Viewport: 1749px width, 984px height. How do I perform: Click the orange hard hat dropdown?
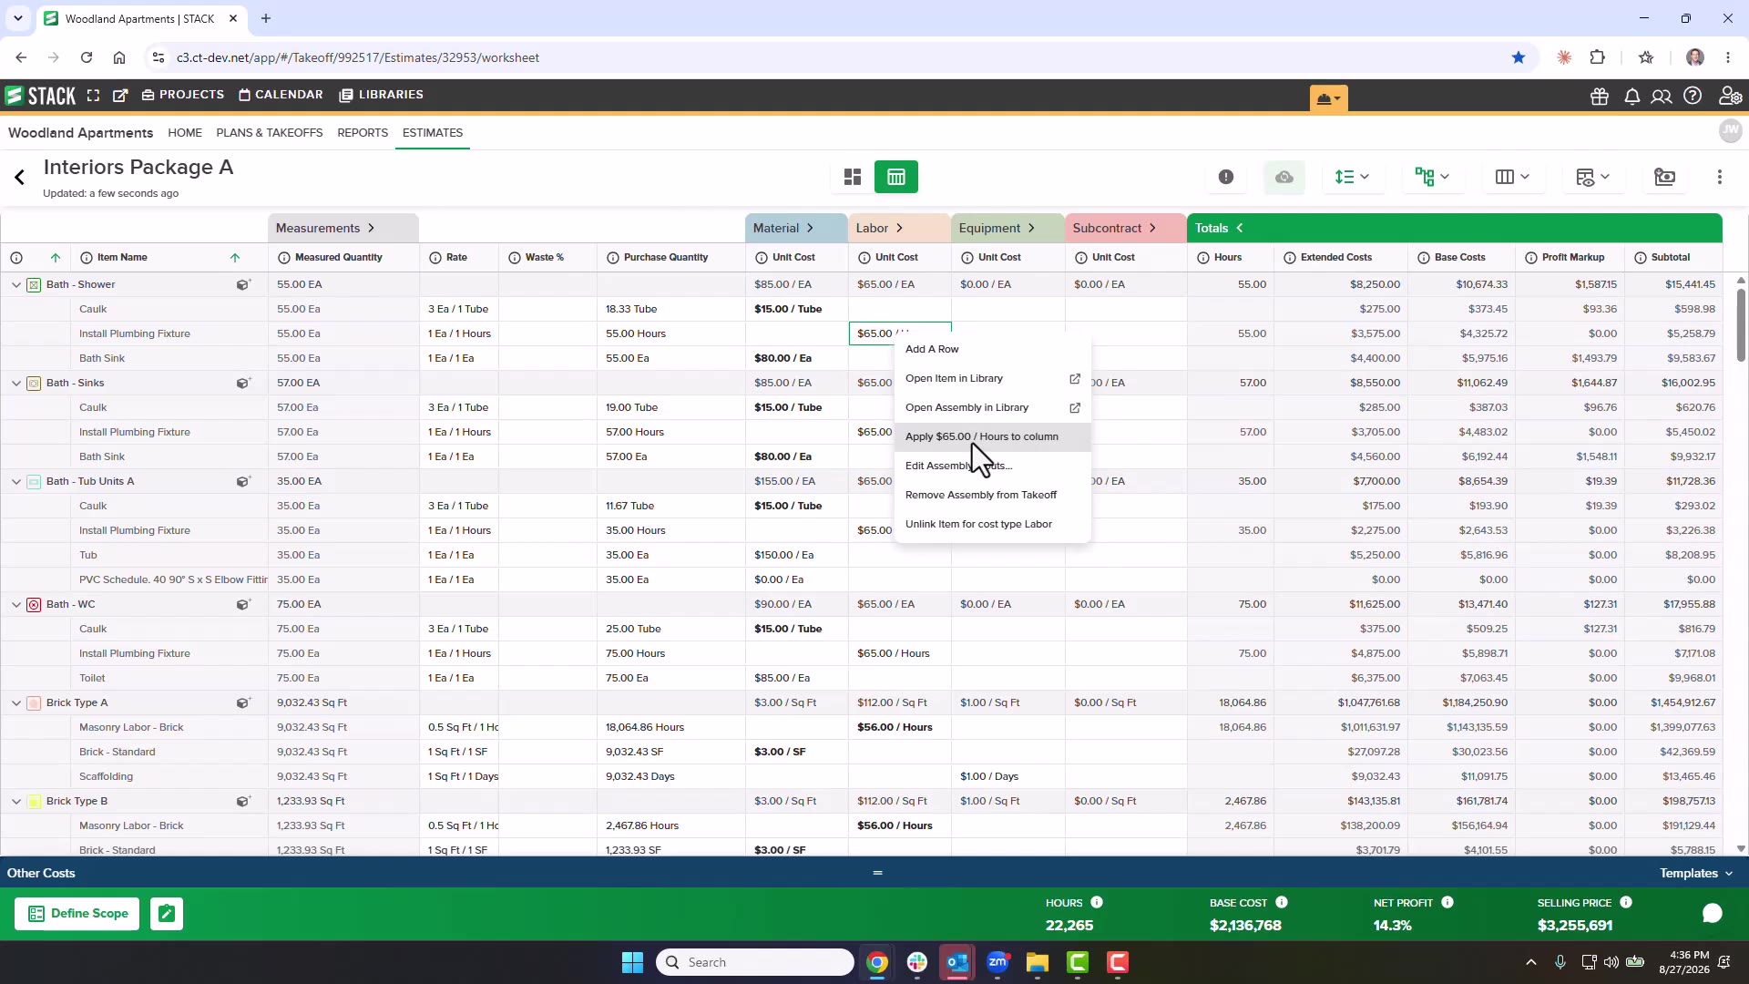coord(1329,98)
